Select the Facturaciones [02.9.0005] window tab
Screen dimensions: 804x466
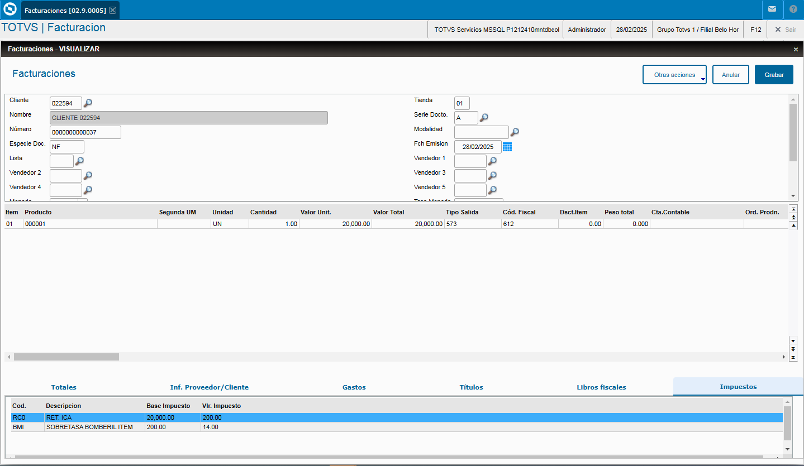(x=70, y=10)
